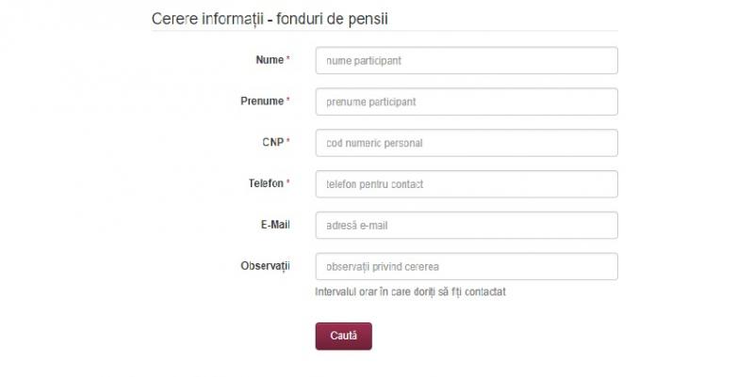Image resolution: width=754 pixels, height=377 pixels.
Task: Click the E-Mail field label
Action: (271, 225)
